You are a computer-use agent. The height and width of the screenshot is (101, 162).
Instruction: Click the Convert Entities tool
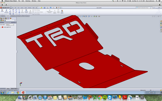[26, 11]
